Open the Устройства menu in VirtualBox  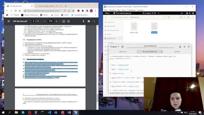click(x=131, y=10)
